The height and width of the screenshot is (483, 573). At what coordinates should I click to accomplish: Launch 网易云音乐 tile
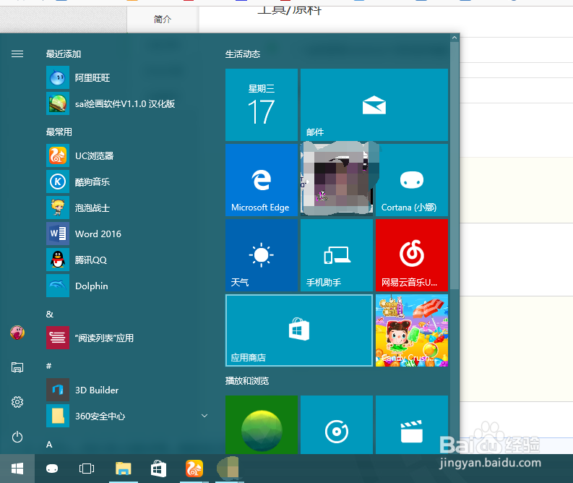412,255
